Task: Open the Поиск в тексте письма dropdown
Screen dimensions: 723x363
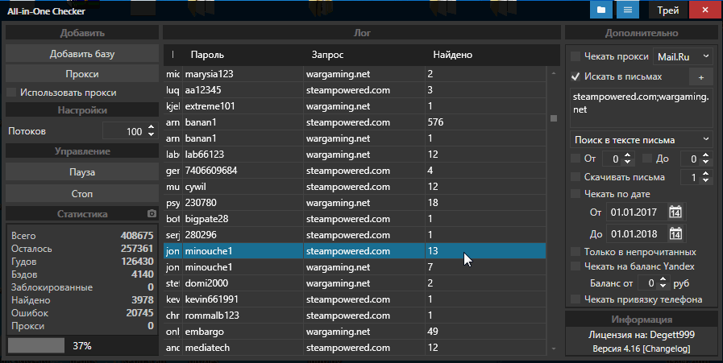Action: (x=641, y=139)
